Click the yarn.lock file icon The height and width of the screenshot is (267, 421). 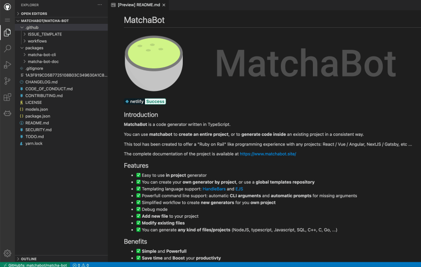pyautogui.click(x=22, y=144)
